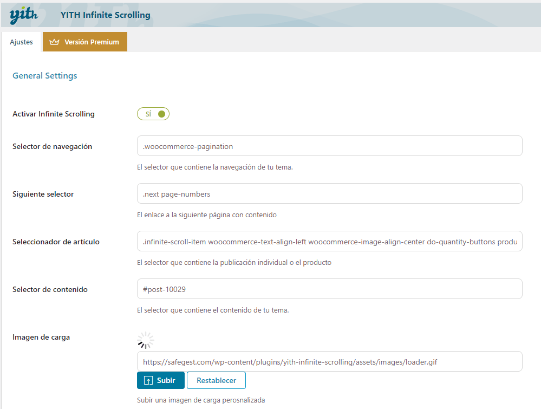Click the Siguiente selector label

(x=43, y=194)
